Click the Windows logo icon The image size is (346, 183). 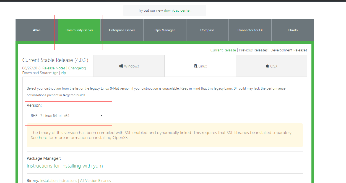click(121, 66)
